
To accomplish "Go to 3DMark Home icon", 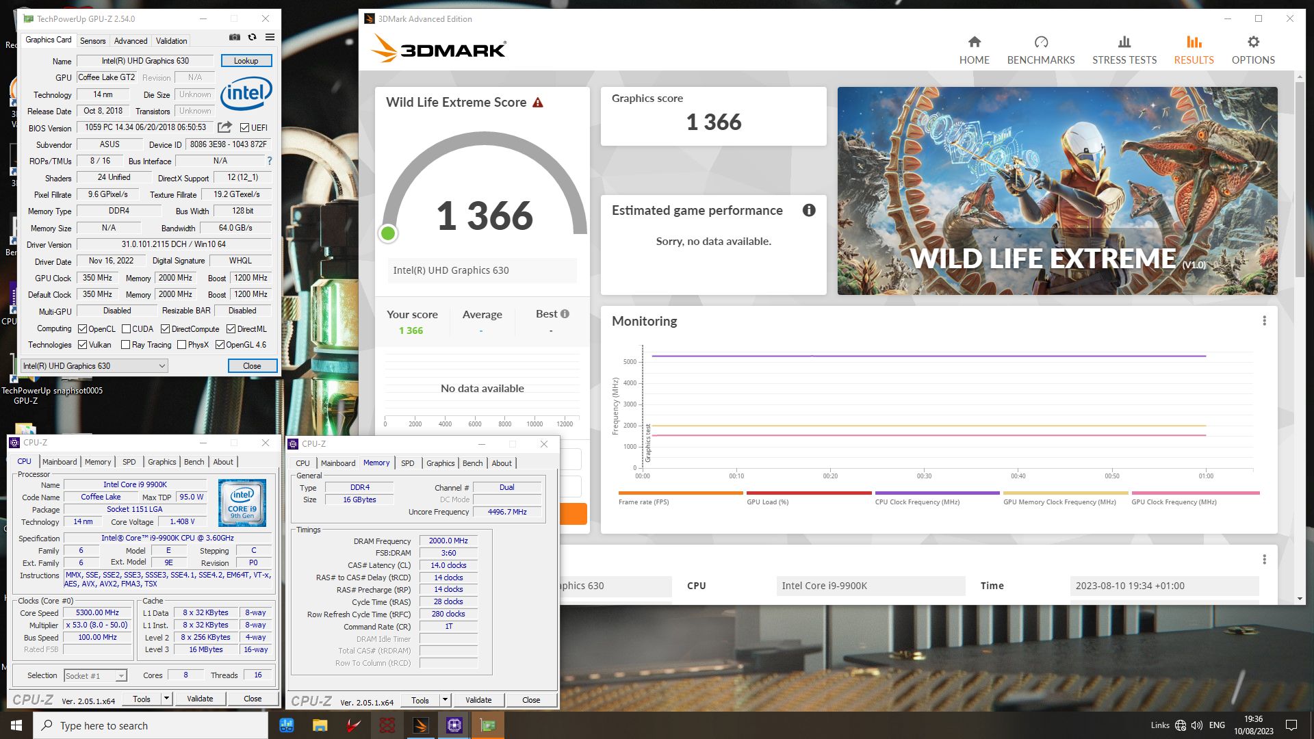I will (x=974, y=42).
